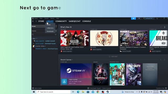Open the Games menu
Screen dimensions: 168x94
click(52, 18)
